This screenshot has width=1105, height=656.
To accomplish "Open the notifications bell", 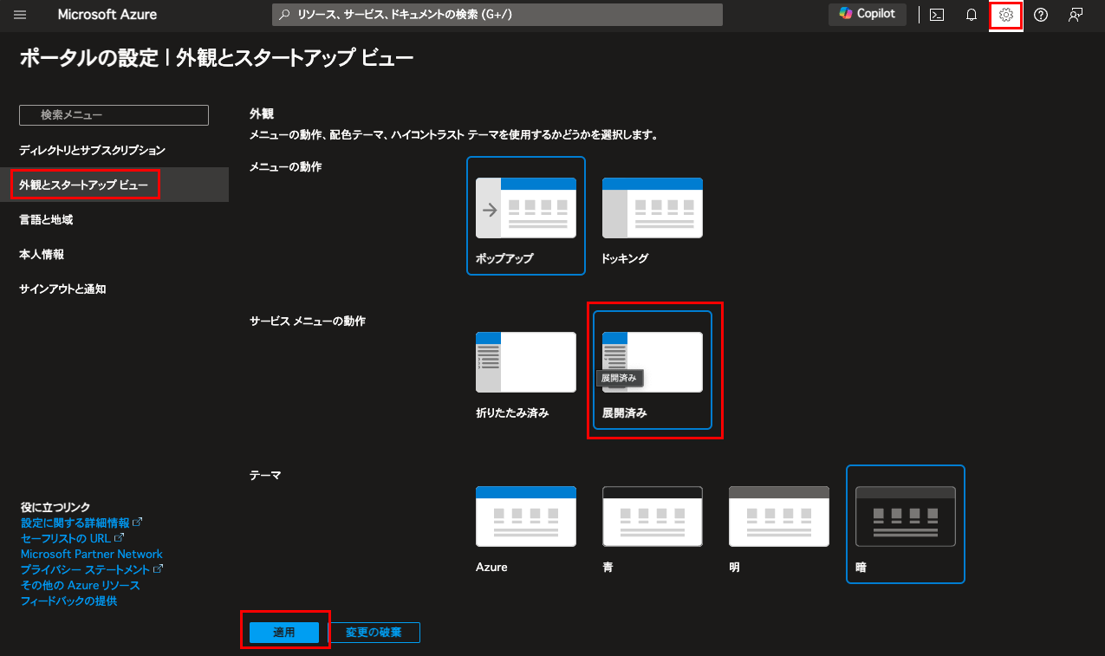I will (x=971, y=15).
